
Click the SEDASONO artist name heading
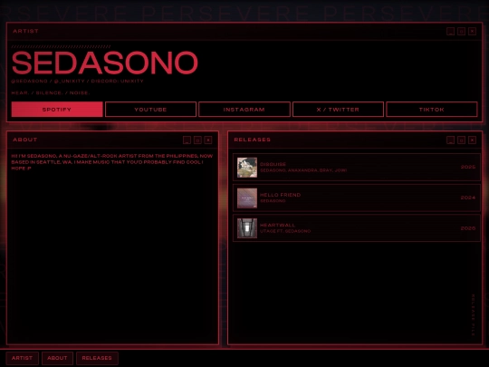(105, 63)
